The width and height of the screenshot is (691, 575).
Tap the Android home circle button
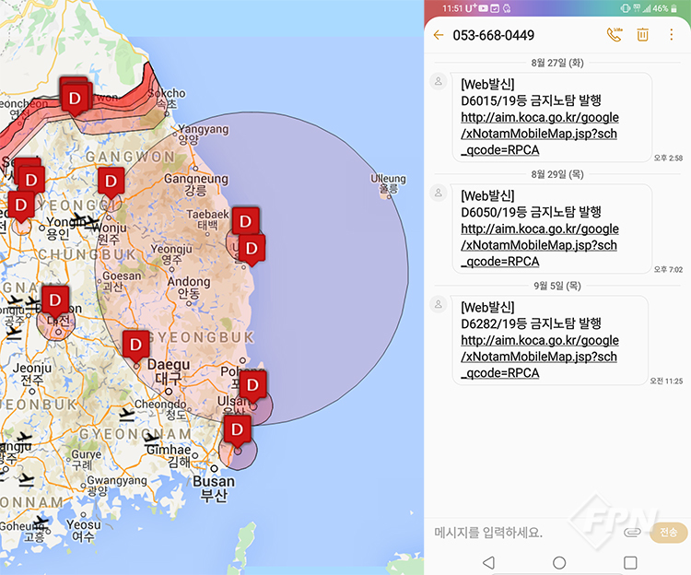559,562
